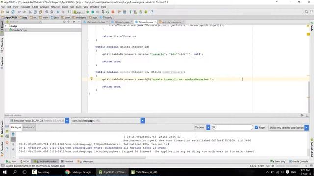314x176 pixels.
Task: Click the Android Monitor settings gear icon
Action: [x=302, y=115]
